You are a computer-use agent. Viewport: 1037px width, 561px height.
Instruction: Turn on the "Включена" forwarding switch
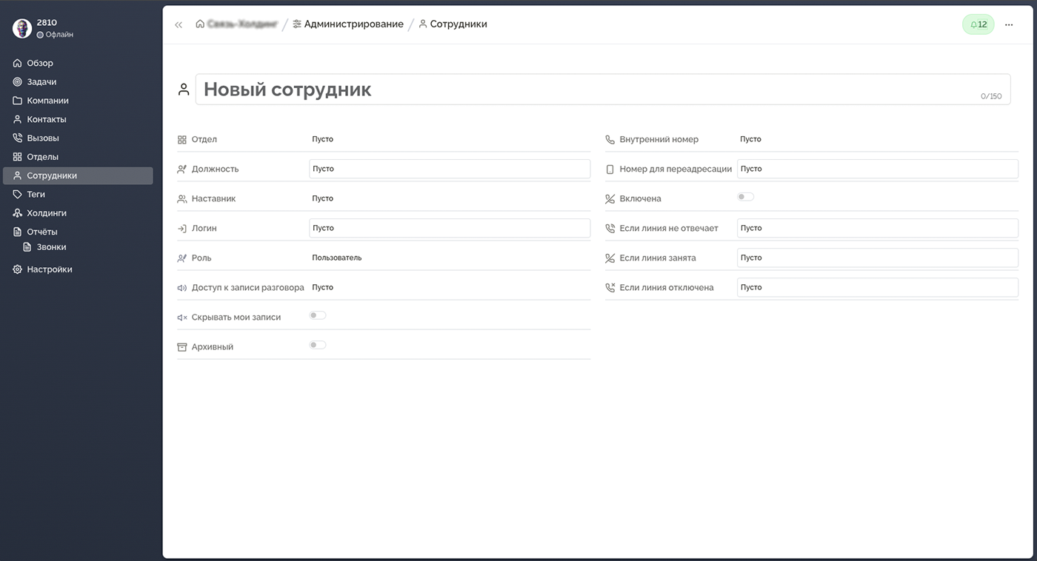(745, 198)
